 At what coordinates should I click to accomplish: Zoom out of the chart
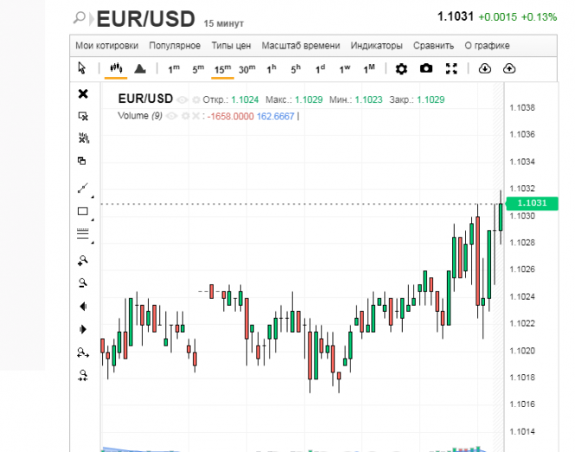pos(83,283)
